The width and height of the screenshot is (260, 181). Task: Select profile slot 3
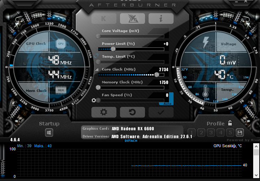[x=211, y=133]
